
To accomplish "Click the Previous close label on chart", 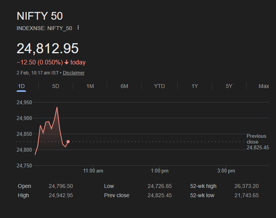I will click(256, 139).
